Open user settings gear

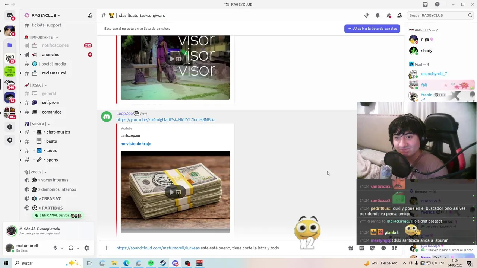tap(86, 248)
